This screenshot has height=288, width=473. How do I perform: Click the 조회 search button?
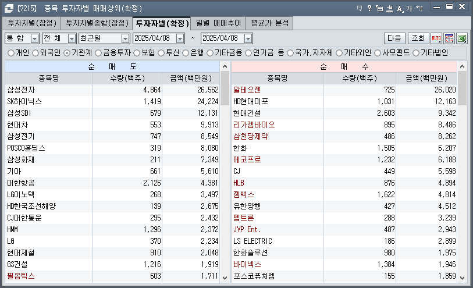click(x=418, y=38)
